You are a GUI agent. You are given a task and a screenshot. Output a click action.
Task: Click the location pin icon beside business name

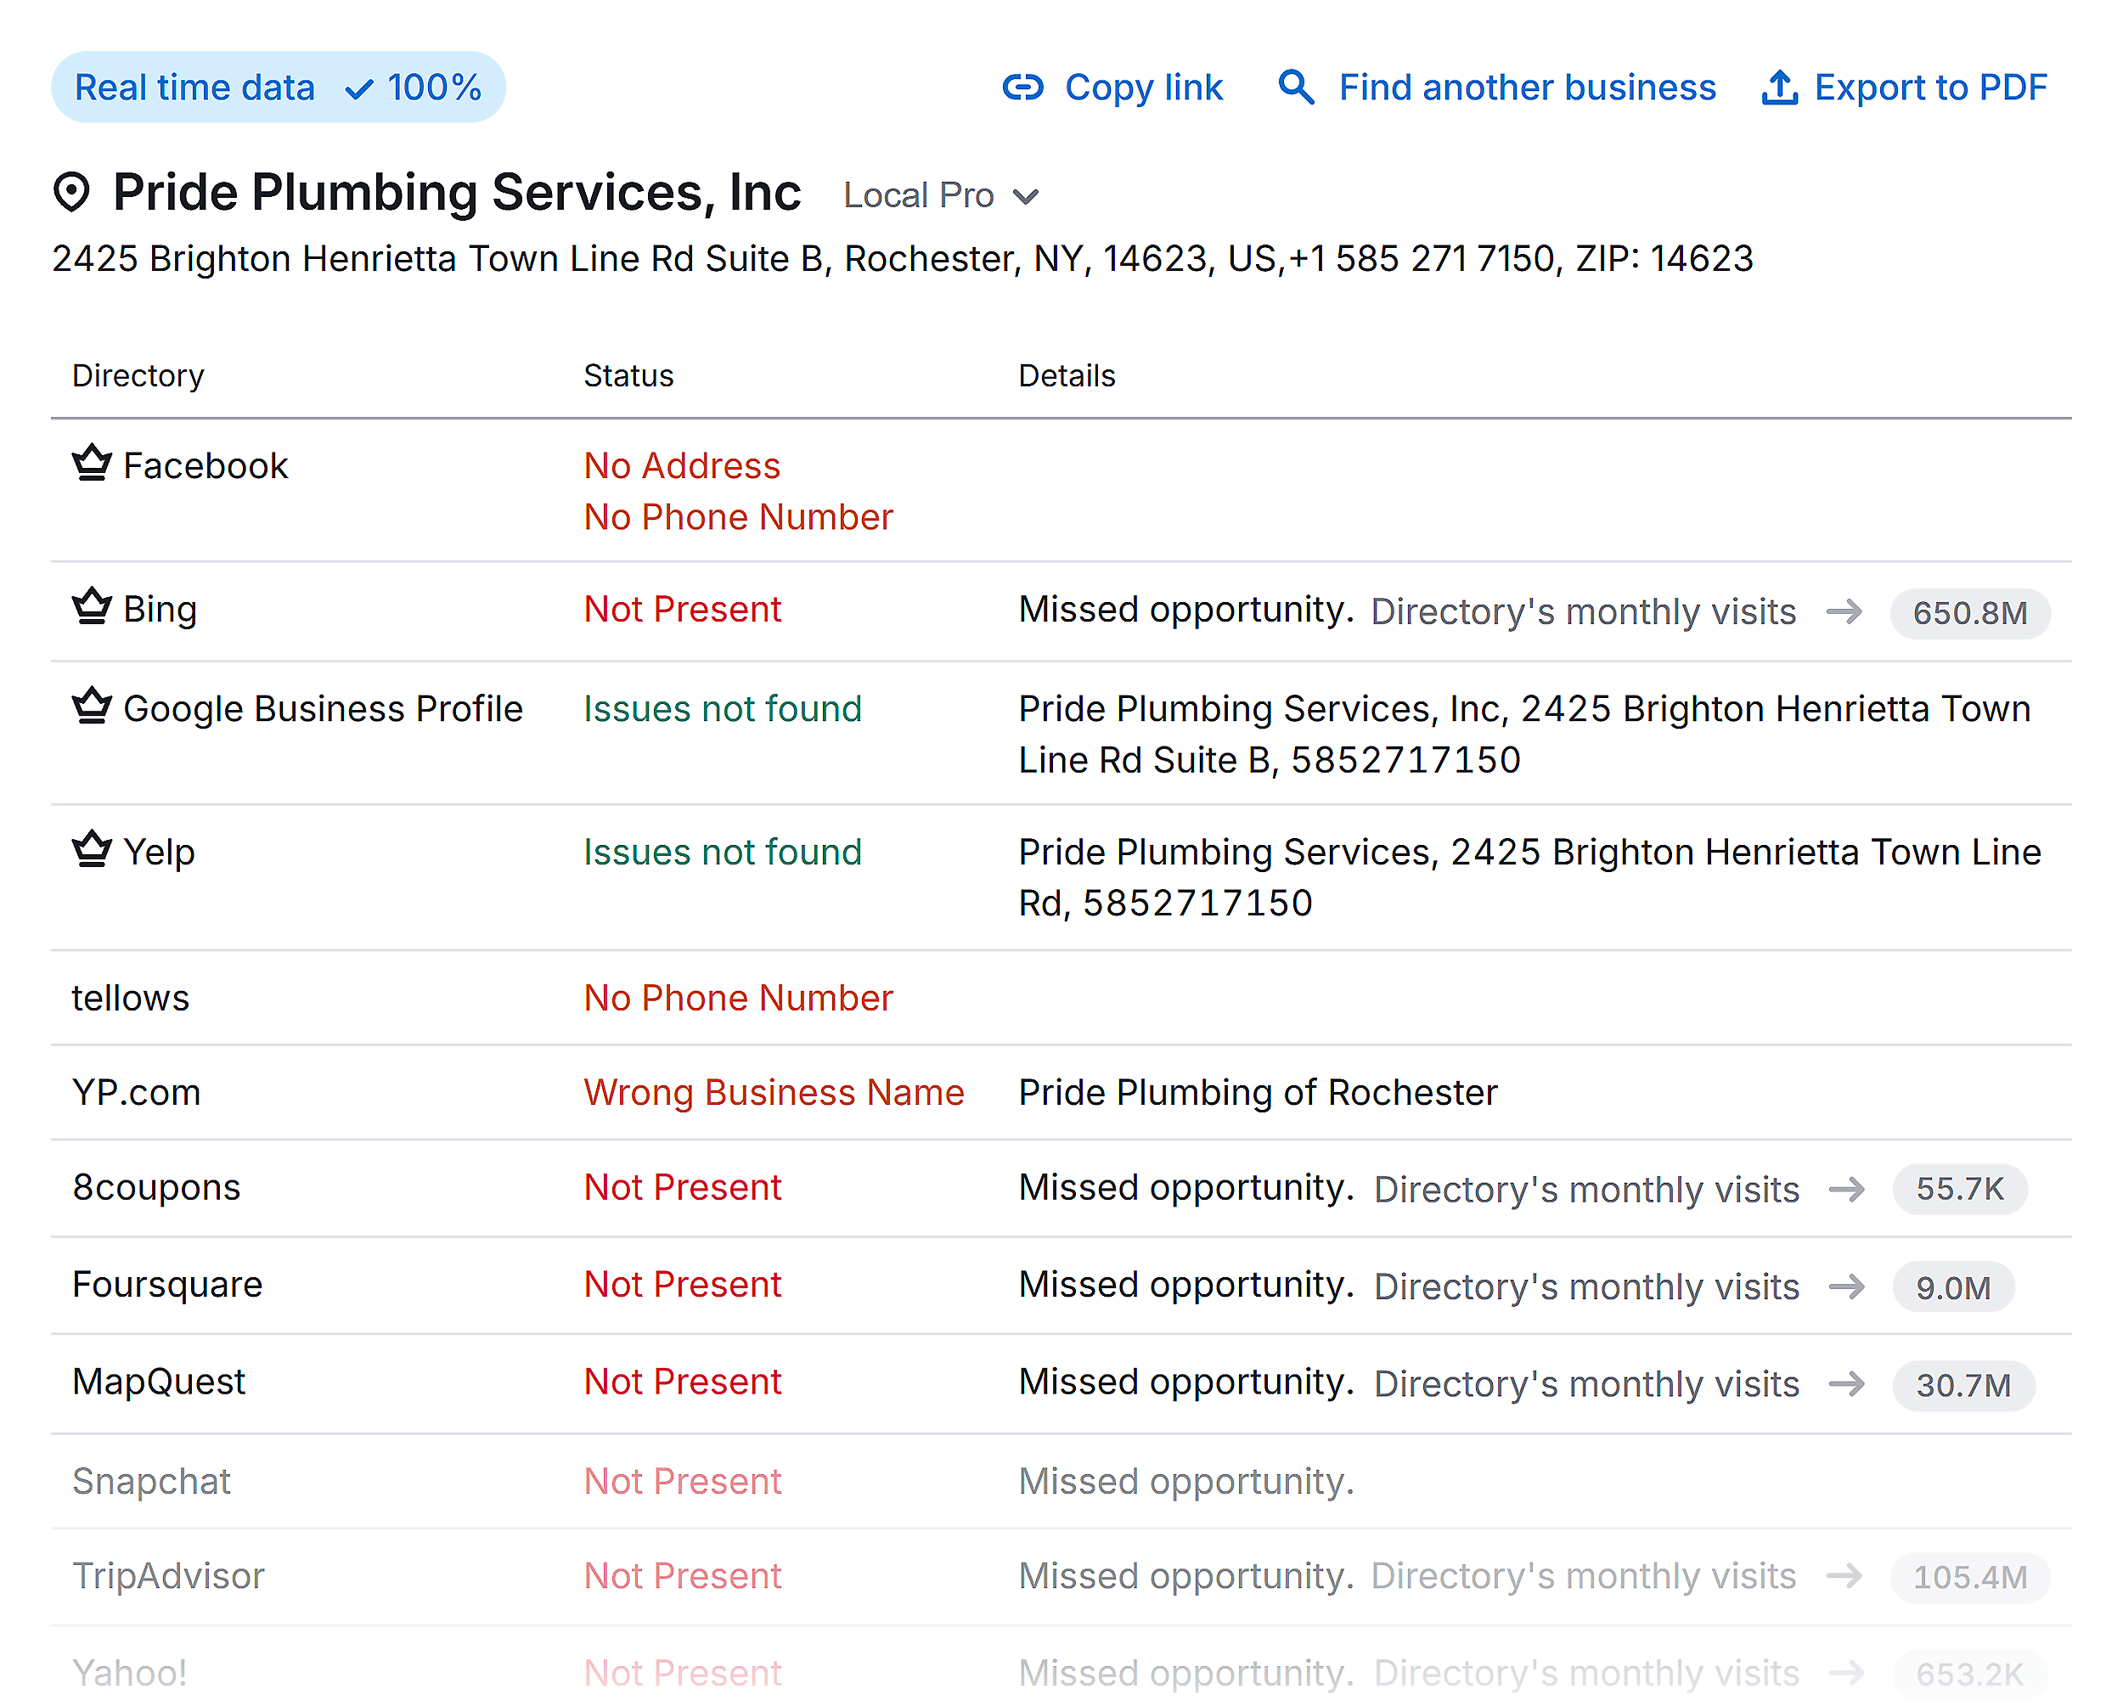click(74, 192)
